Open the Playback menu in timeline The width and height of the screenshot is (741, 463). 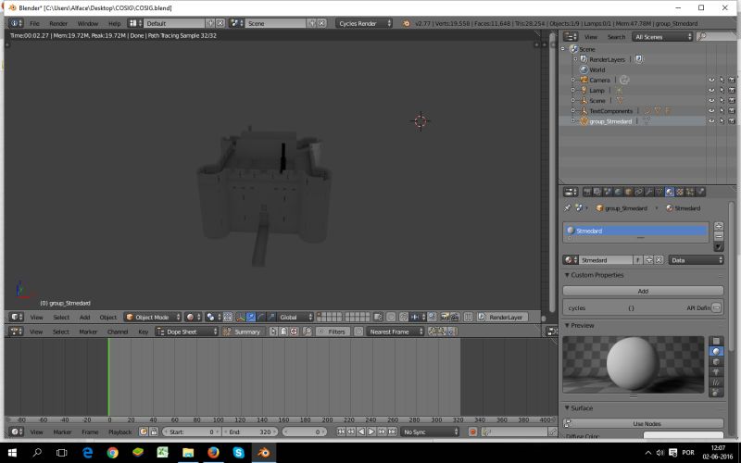click(x=120, y=432)
